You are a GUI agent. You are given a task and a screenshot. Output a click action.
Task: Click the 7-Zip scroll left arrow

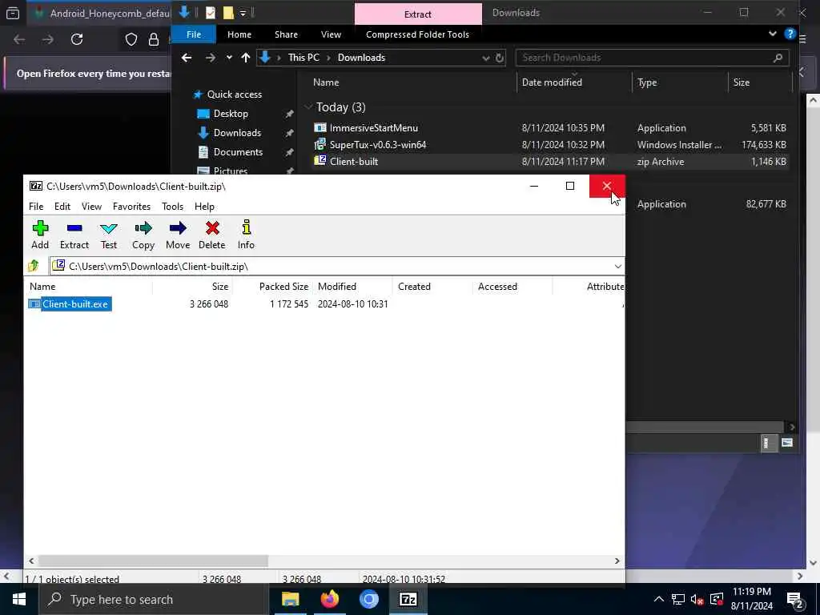(31, 561)
